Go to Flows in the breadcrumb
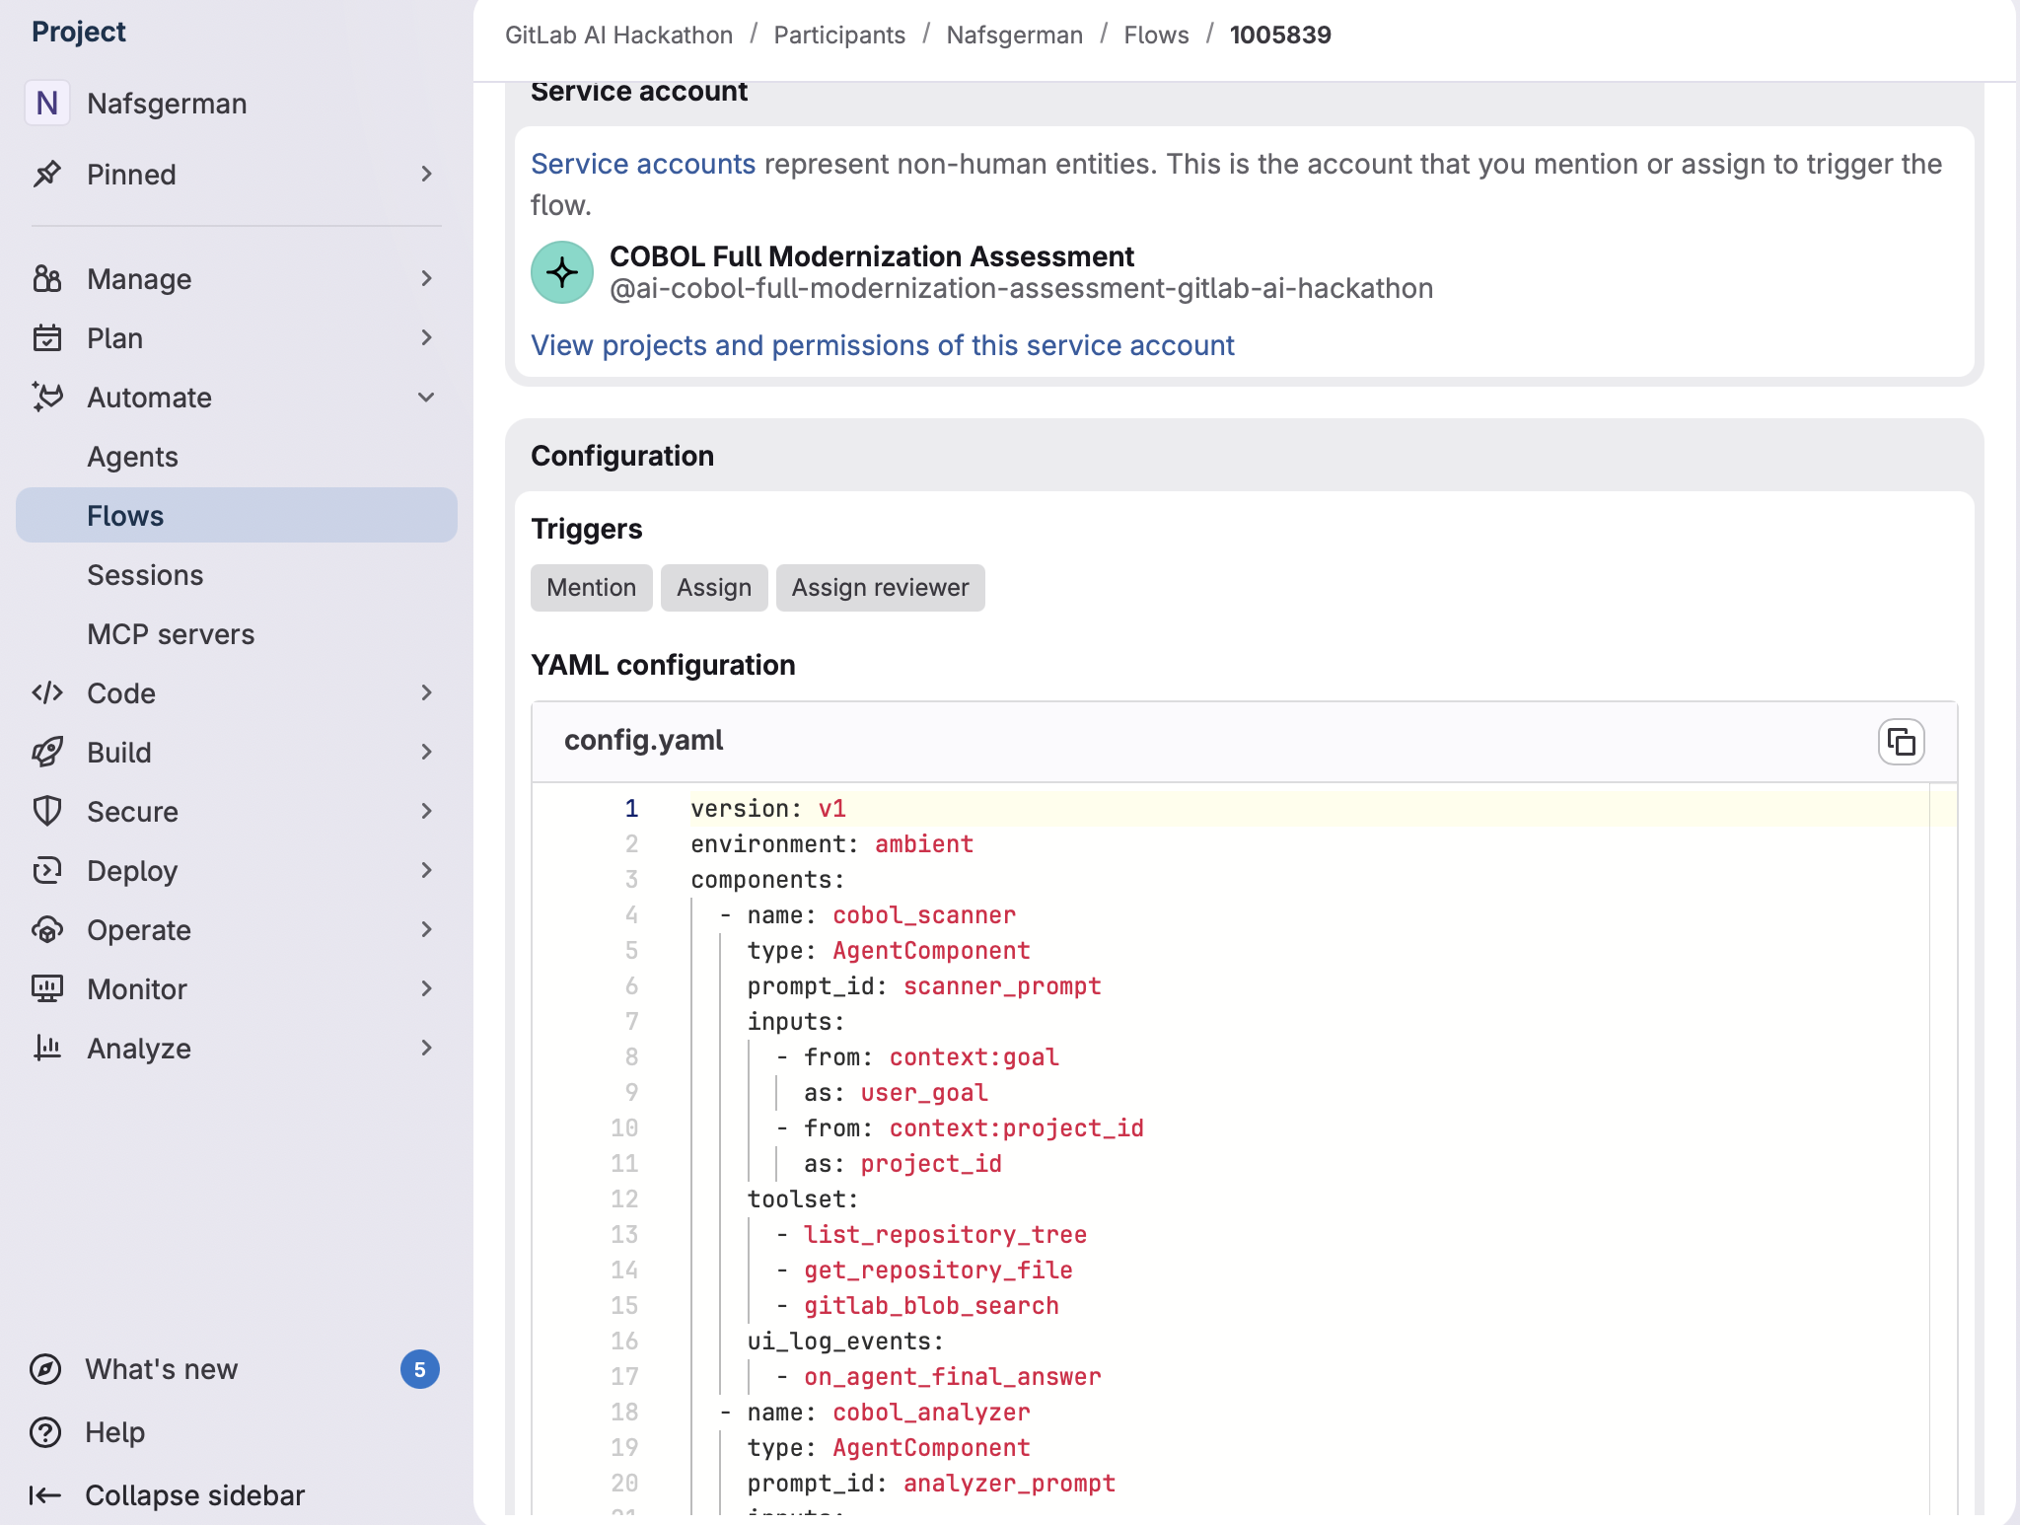Screen dimensions: 2020x1525 (x=1156, y=36)
